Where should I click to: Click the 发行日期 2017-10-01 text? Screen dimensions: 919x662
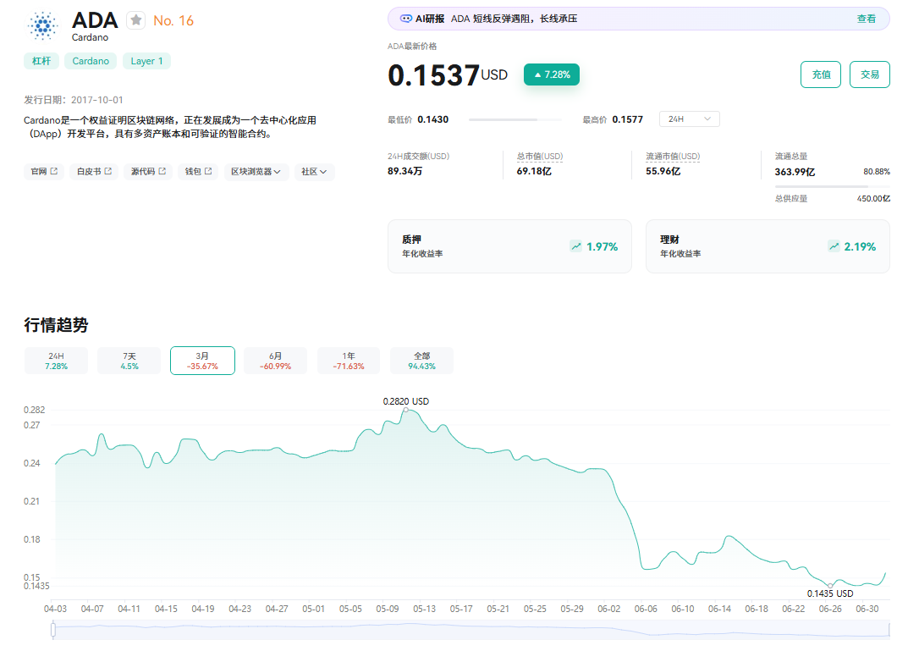point(74,100)
